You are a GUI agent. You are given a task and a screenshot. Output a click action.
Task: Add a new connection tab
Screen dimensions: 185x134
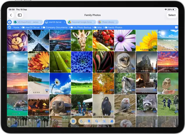pos(9,22)
